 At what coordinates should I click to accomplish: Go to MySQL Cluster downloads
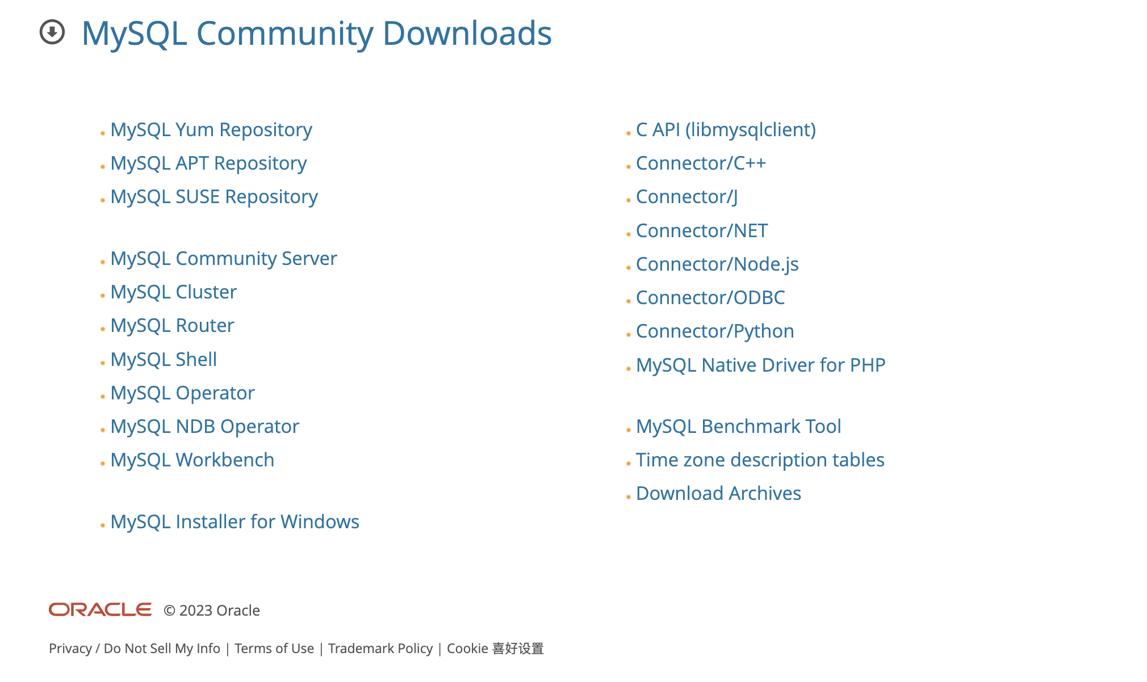click(x=174, y=292)
